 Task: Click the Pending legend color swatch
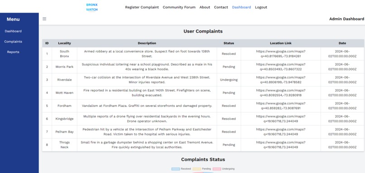click(197, 169)
